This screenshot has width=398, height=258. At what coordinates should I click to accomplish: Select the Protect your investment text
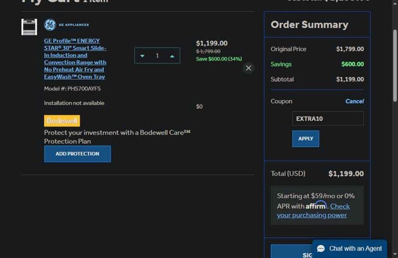[x=117, y=137]
